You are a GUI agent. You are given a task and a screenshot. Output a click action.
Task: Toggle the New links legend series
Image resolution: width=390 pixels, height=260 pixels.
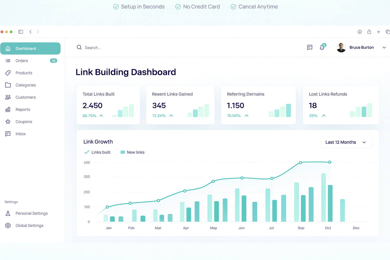pos(123,152)
